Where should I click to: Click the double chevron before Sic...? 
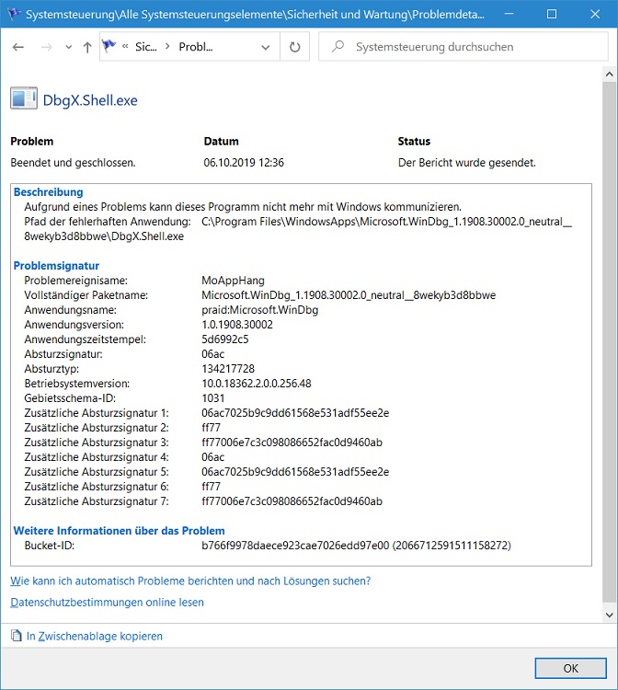coord(125,46)
